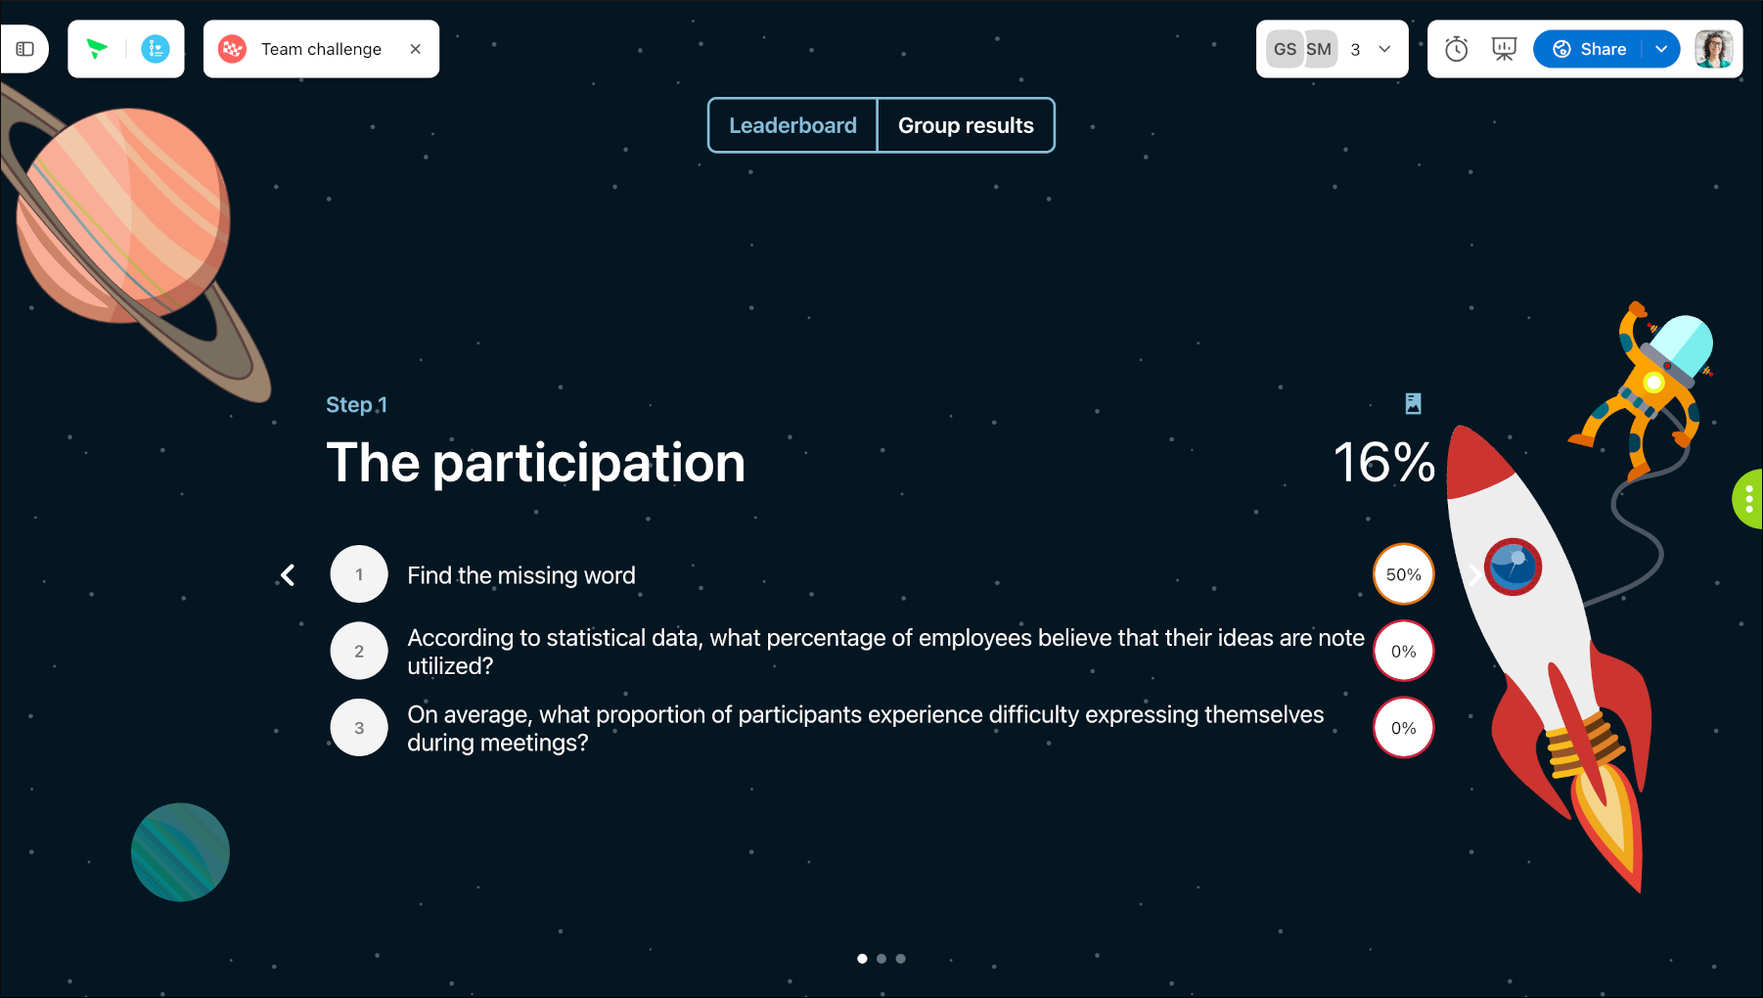Toggle the sidebar panel icon

pos(25,49)
